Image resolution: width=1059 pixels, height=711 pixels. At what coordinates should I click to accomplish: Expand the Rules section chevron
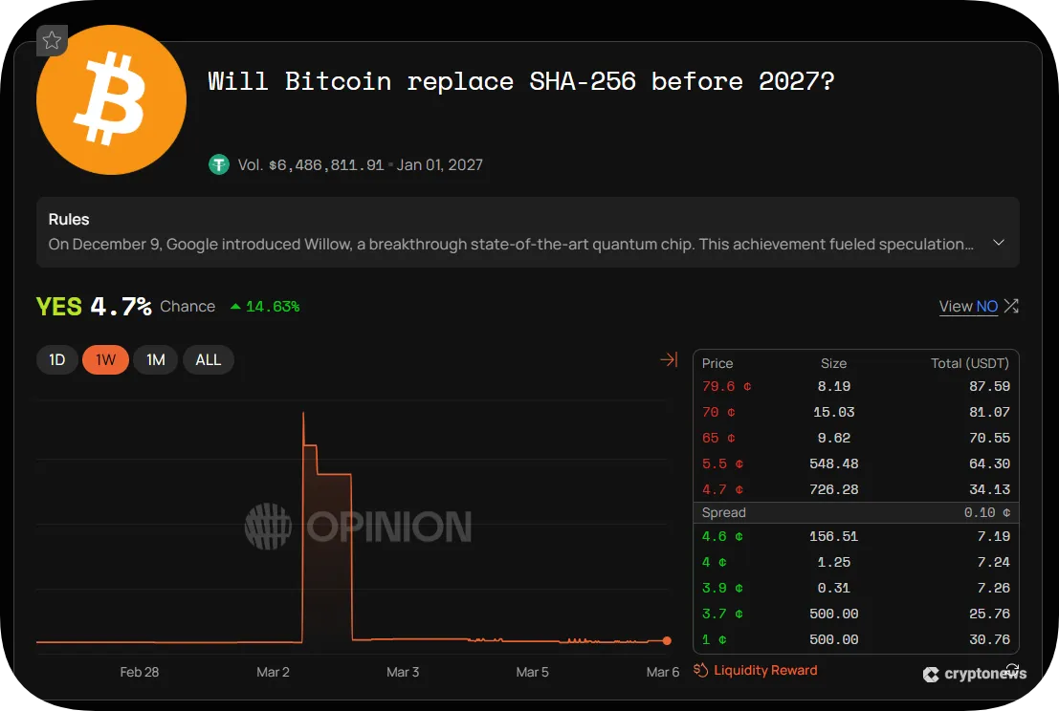(x=998, y=243)
